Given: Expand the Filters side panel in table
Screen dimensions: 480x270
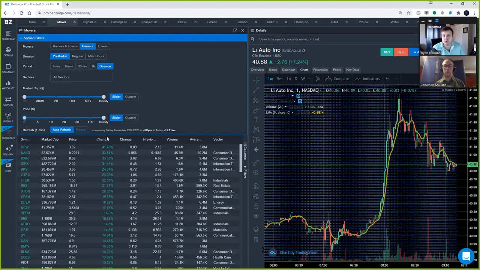Looking at the screenshot, I should point(245,172).
